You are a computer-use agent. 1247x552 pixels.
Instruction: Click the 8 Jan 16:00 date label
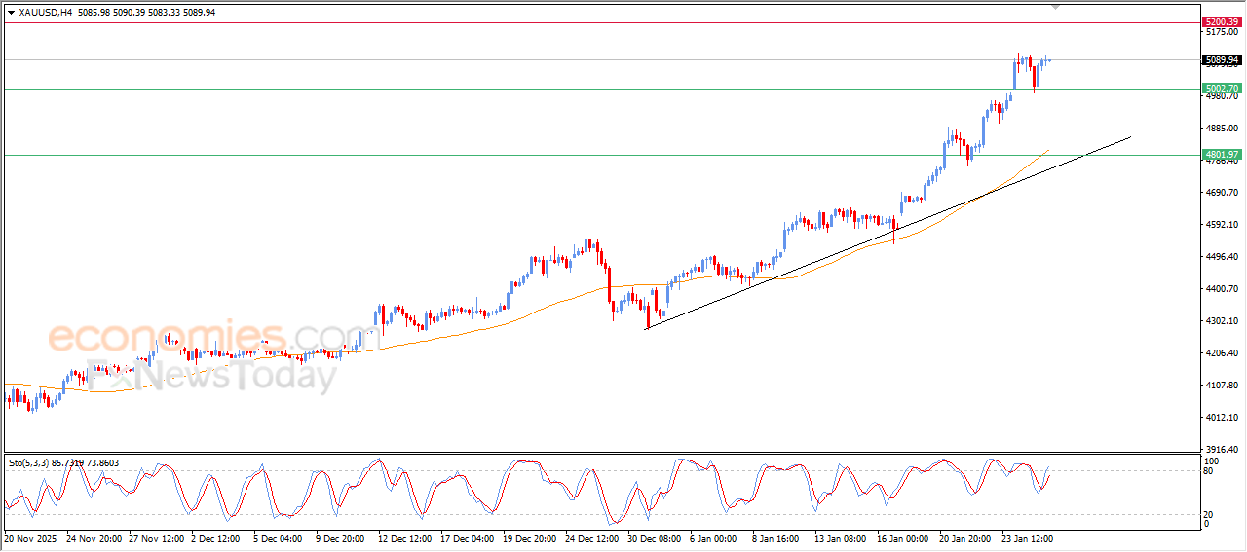click(x=776, y=538)
